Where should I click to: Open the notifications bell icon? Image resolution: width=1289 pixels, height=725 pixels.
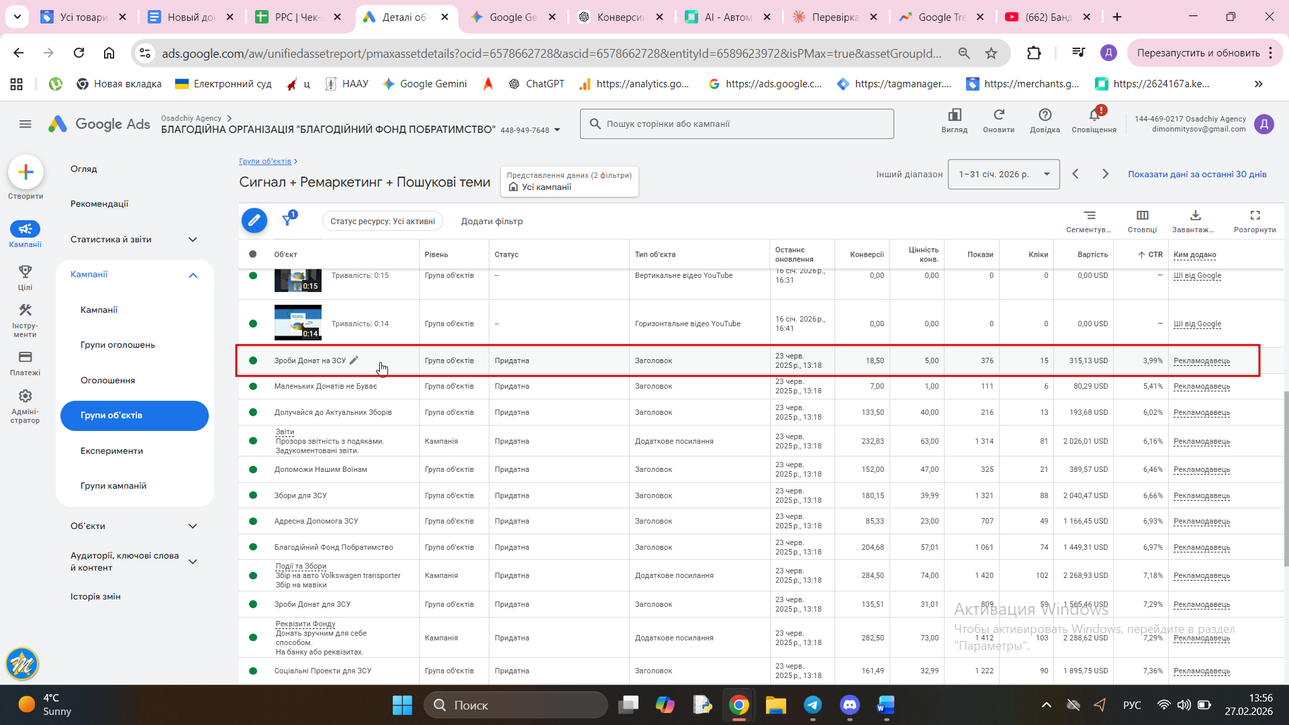1094,115
